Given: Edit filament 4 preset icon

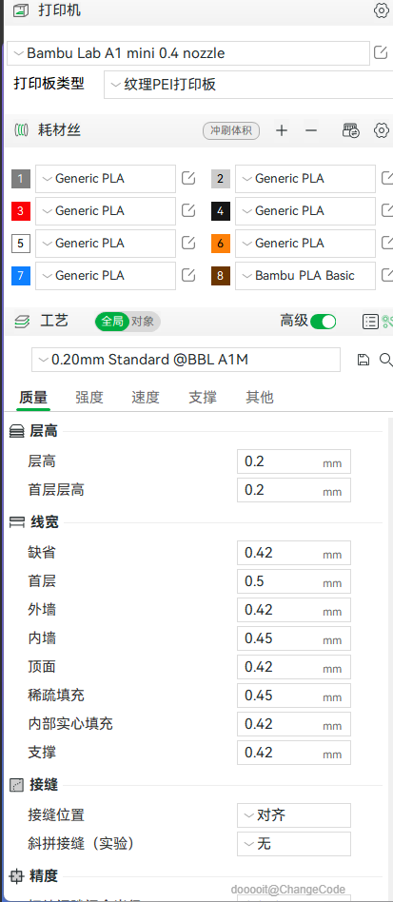Looking at the screenshot, I should tap(387, 210).
